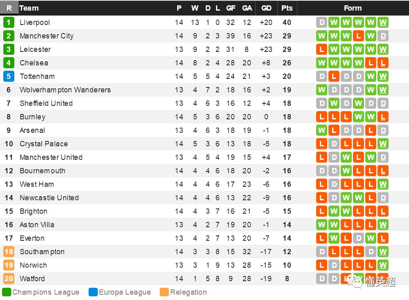
Task: Open the Leicester team link
Action: click(35, 49)
